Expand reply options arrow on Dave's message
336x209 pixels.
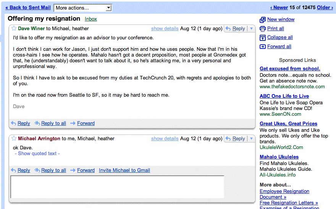coord(251,29)
